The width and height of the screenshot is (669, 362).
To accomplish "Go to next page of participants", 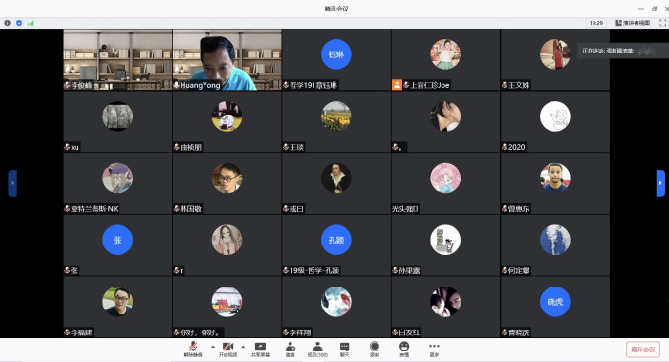I will click(x=660, y=183).
